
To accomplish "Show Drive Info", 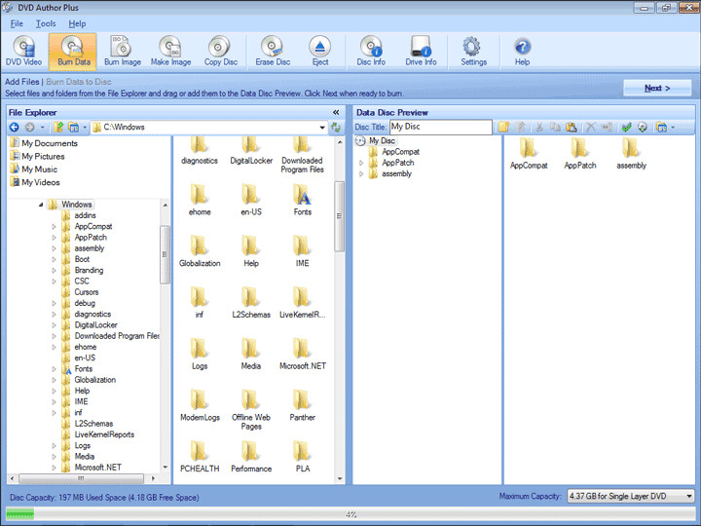I will (x=421, y=52).
